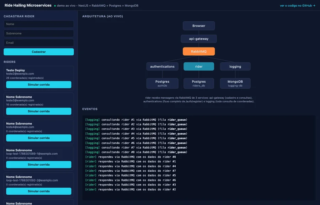The image size is (320, 205).
Task: Click log line 'dados do rider #3'
Action: [x=130, y=185]
